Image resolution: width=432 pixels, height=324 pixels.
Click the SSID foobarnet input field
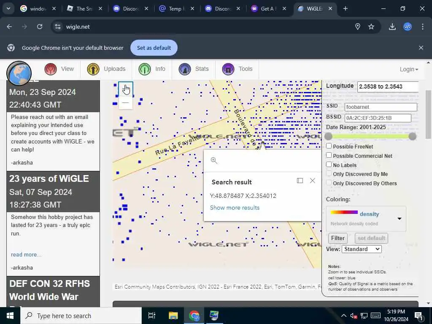(x=381, y=107)
